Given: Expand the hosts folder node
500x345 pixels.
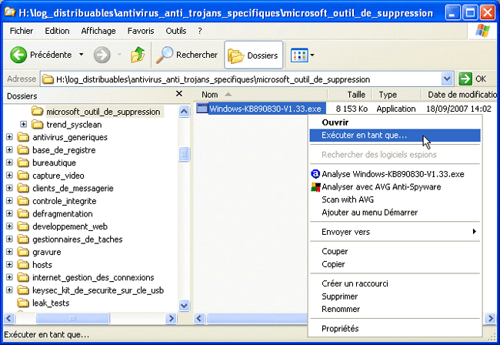Looking at the screenshot, I should [x=9, y=265].
